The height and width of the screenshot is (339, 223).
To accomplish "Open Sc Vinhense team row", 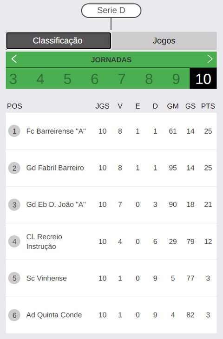I will click(x=111, y=278).
